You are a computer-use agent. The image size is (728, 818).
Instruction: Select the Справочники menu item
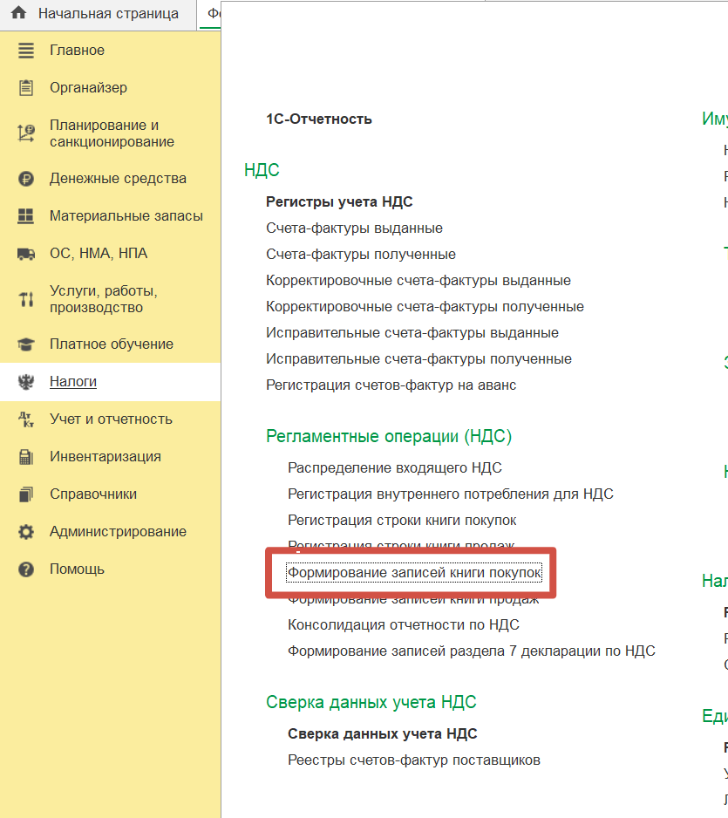point(93,494)
